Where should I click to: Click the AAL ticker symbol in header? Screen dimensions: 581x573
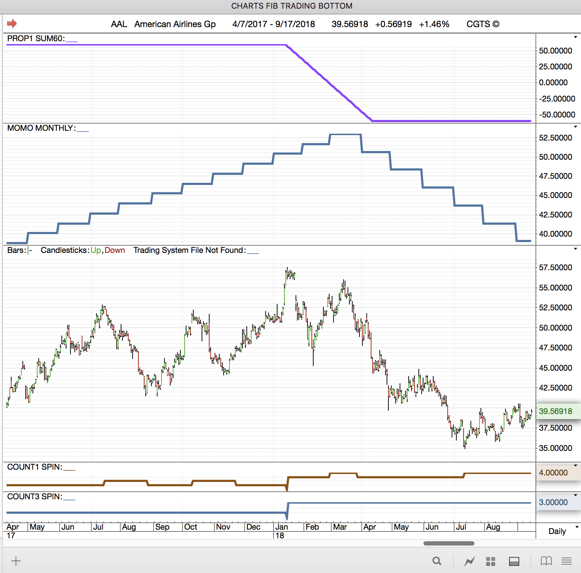(x=119, y=24)
